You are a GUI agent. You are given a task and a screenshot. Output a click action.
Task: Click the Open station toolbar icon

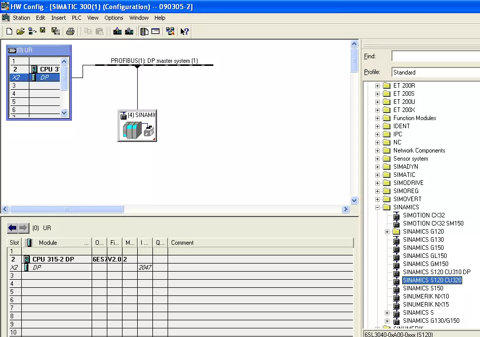tap(21, 31)
